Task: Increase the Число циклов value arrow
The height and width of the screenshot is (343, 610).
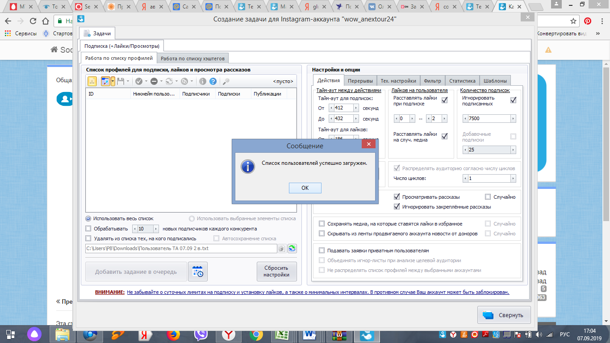Action: pos(513,179)
